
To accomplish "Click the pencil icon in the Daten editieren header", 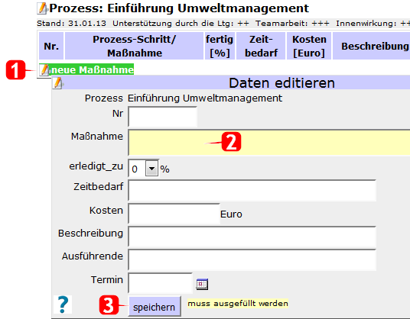I will (x=58, y=83).
